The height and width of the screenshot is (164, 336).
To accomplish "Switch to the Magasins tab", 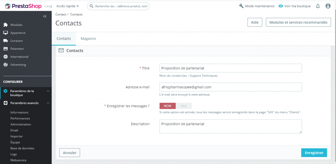I will [88, 39].
